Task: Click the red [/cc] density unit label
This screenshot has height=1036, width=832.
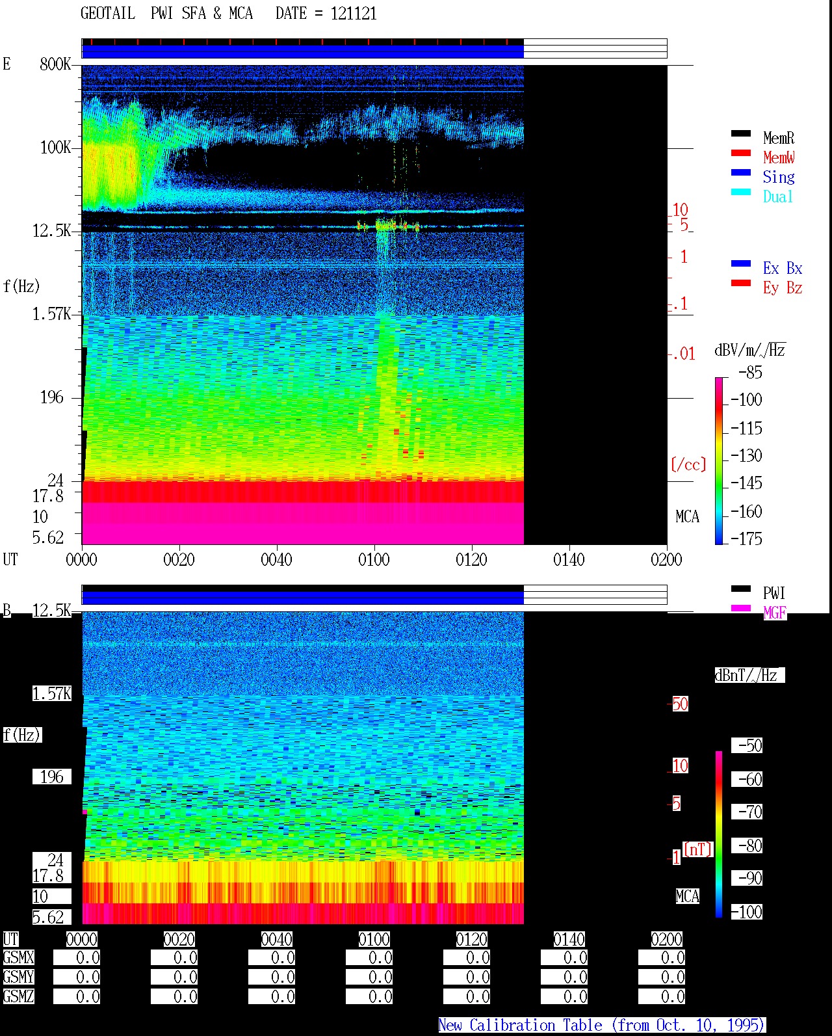Action: point(688,464)
